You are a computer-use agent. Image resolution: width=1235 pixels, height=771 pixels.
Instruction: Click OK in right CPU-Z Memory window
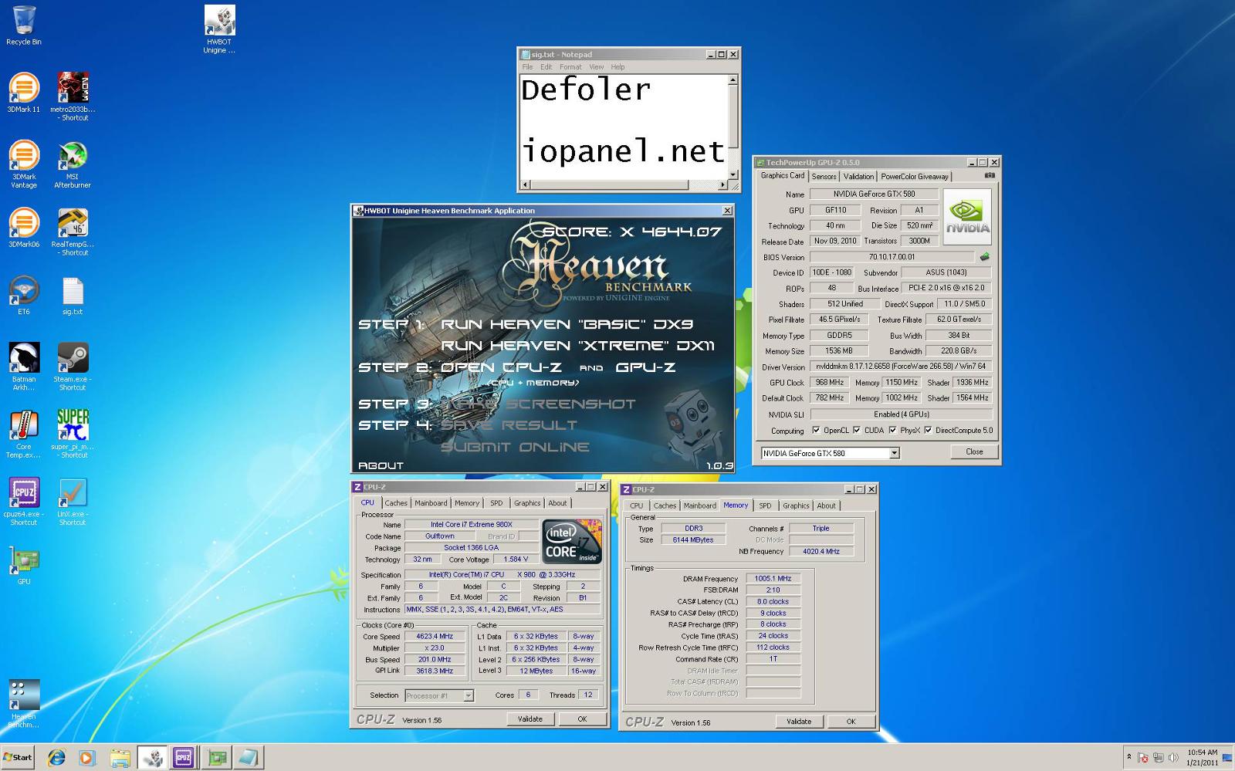pyautogui.click(x=851, y=722)
